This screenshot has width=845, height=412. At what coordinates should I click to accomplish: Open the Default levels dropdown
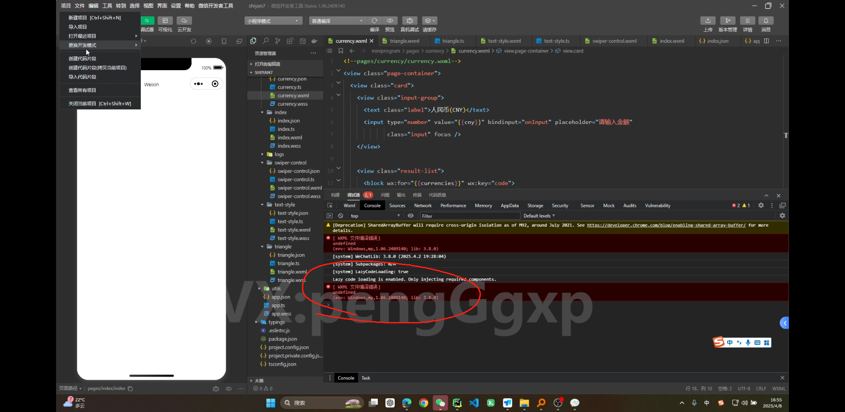click(x=539, y=216)
